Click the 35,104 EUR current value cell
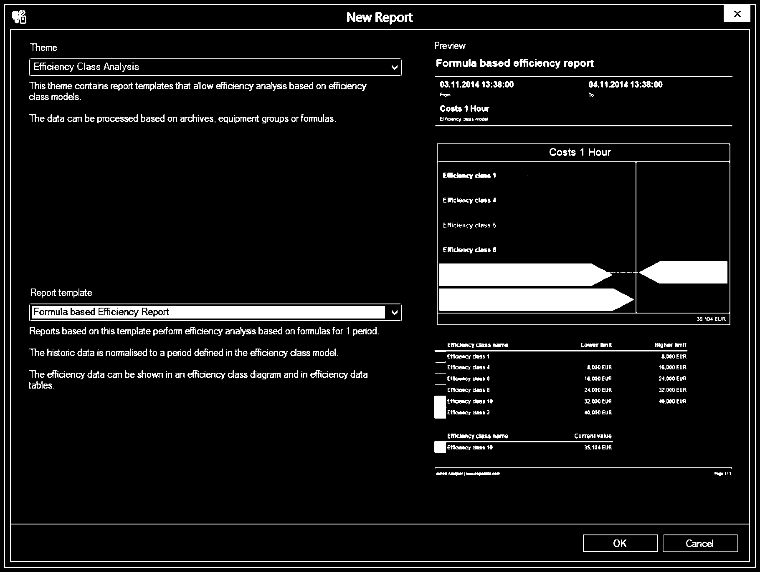Image resolution: width=760 pixels, height=572 pixels. tap(598, 447)
